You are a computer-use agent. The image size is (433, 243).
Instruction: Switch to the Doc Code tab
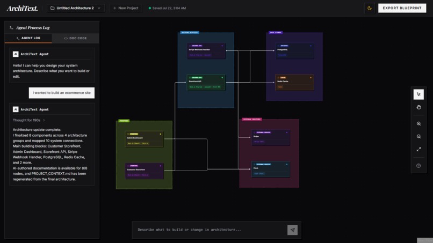[x=75, y=38]
